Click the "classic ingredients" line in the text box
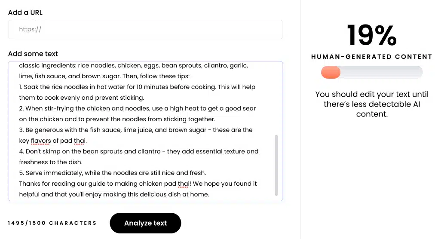This screenshot has width=438, height=239. pyautogui.click(x=134, y=66)
